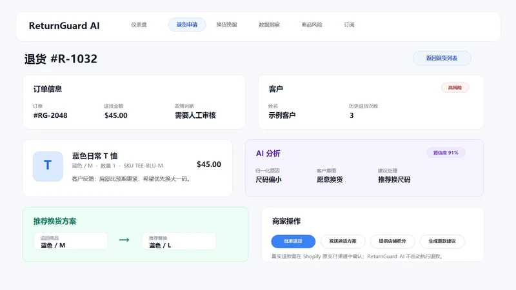The image size is (516, 290).
Task: Click the 发送换货方案 button
Action: pos(343,241)
